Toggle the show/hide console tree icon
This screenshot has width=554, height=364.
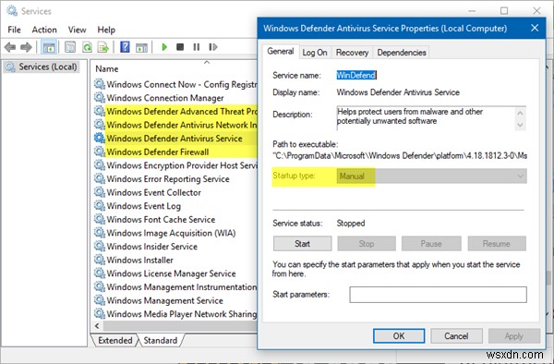[x=49, y=47]
